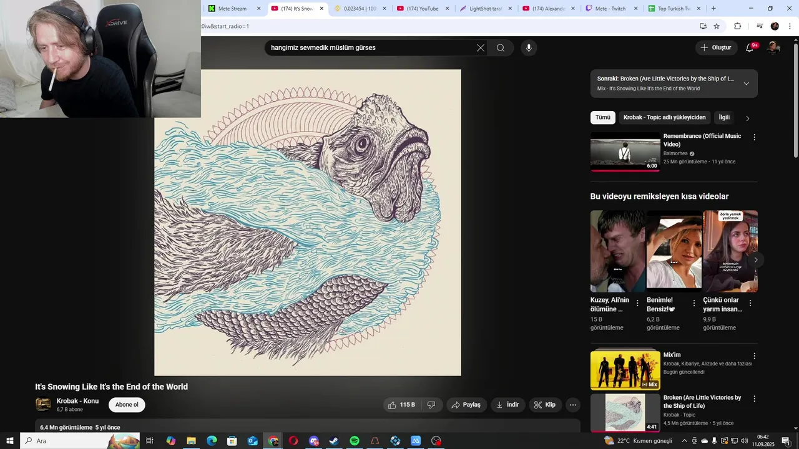Open Chrome media control icon
The width and height of the screenshot is (799, 449).
[760, 26]
